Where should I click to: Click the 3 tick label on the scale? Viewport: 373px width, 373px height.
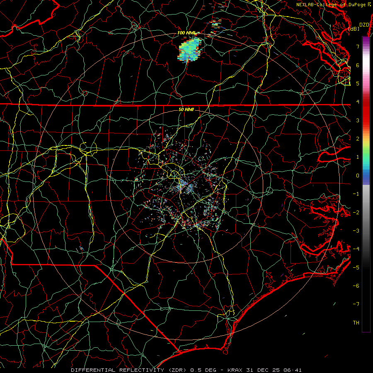[358, 120]
